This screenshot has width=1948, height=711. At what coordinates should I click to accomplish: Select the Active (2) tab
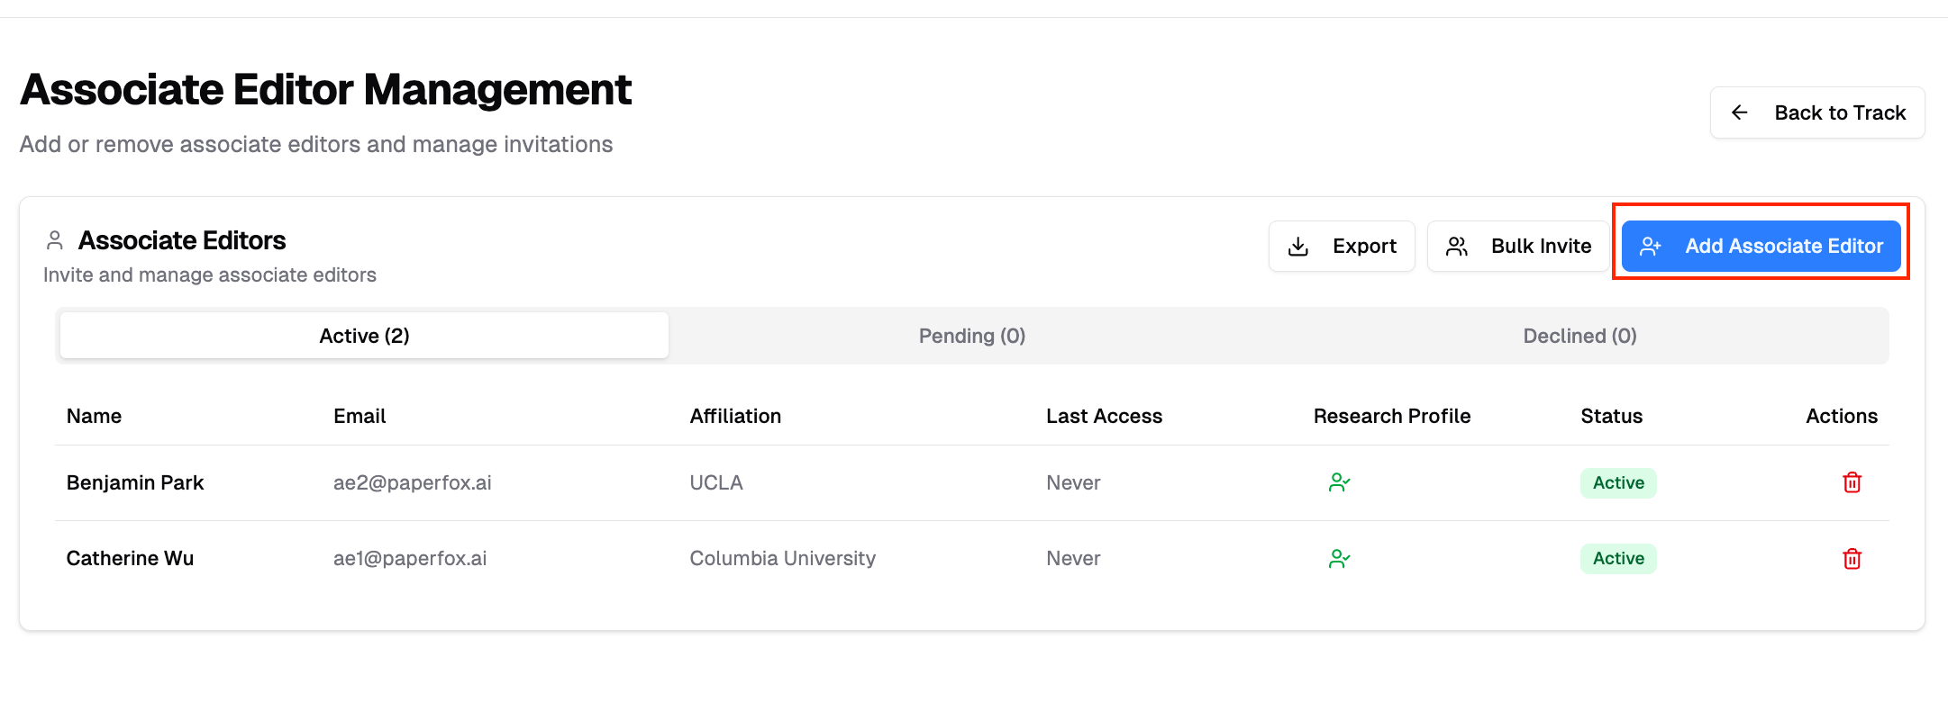364,336
